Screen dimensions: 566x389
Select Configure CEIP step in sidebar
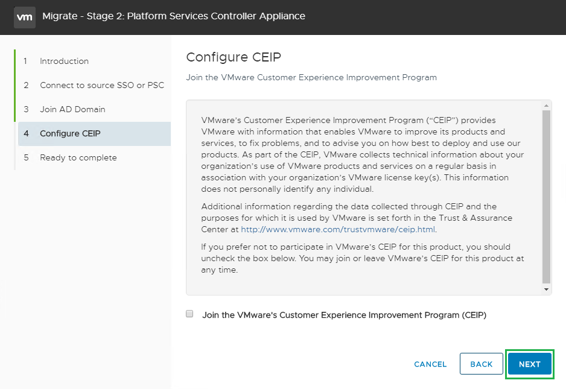click(x=70, y=133)
